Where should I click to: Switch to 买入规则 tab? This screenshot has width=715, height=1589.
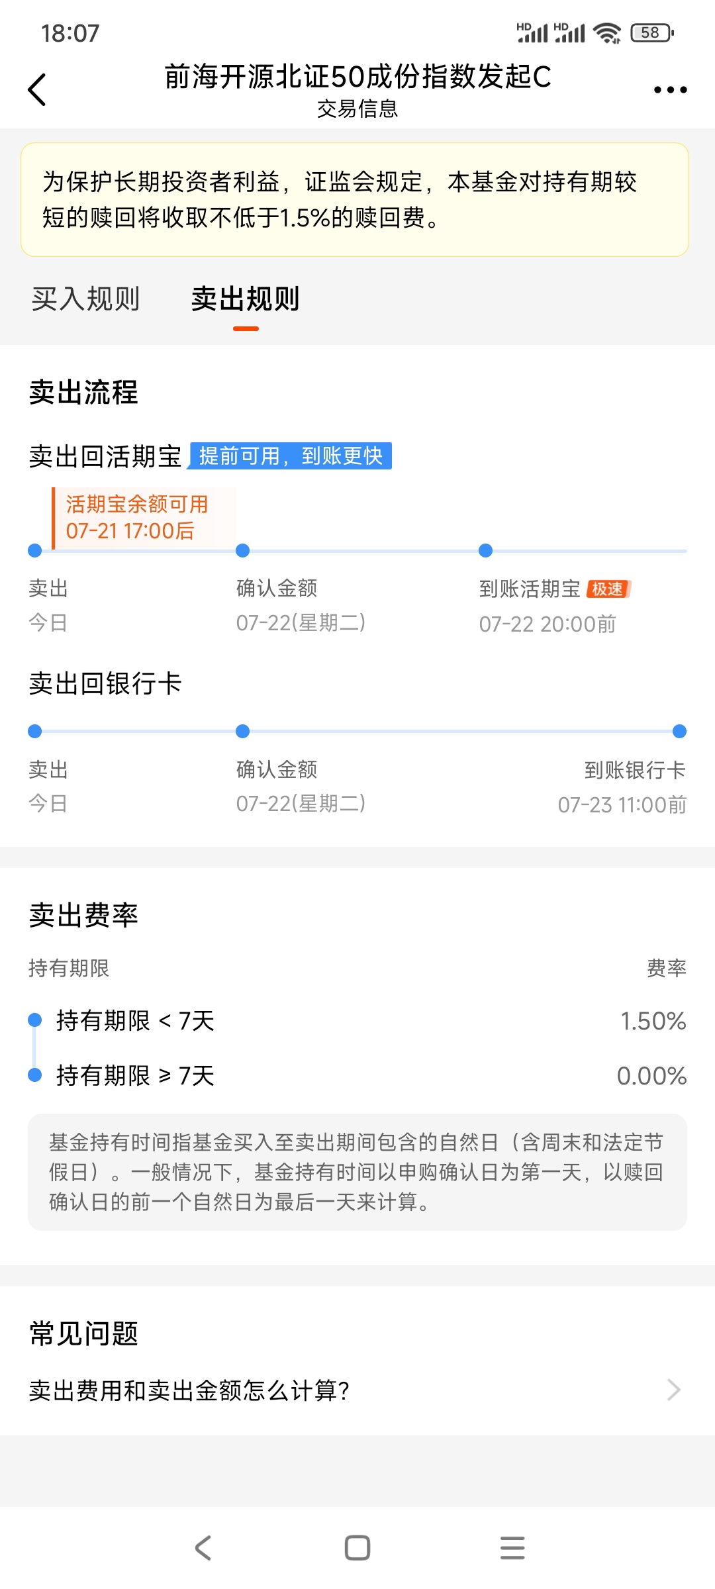(86, 299)
